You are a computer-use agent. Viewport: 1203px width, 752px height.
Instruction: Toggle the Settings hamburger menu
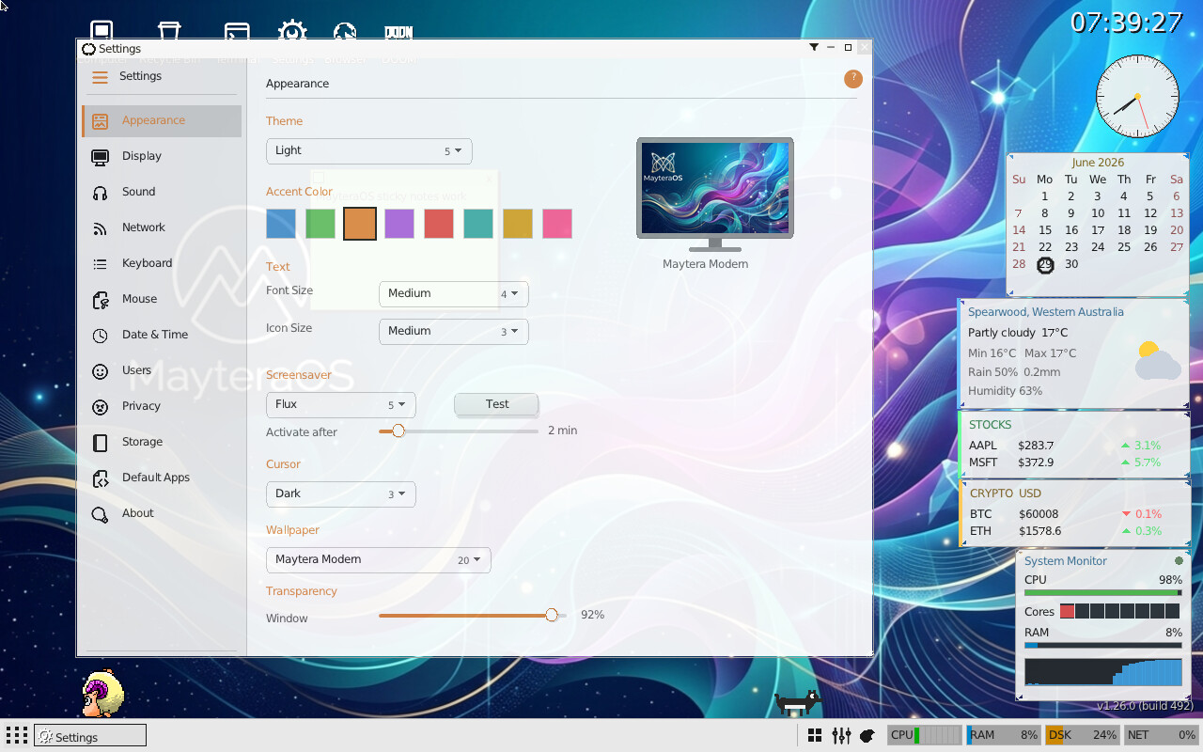[100, 77]
